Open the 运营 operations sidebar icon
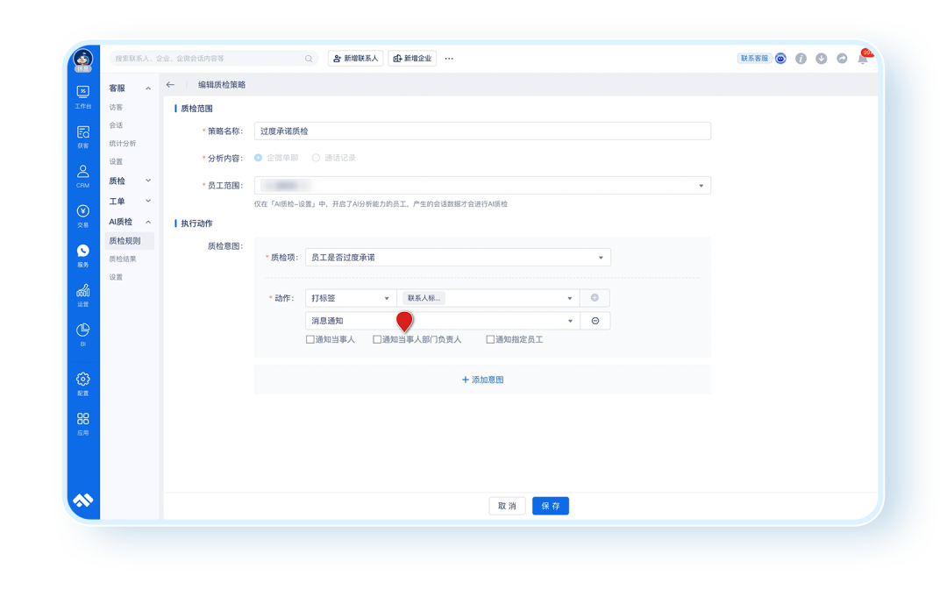 [82, 295]
